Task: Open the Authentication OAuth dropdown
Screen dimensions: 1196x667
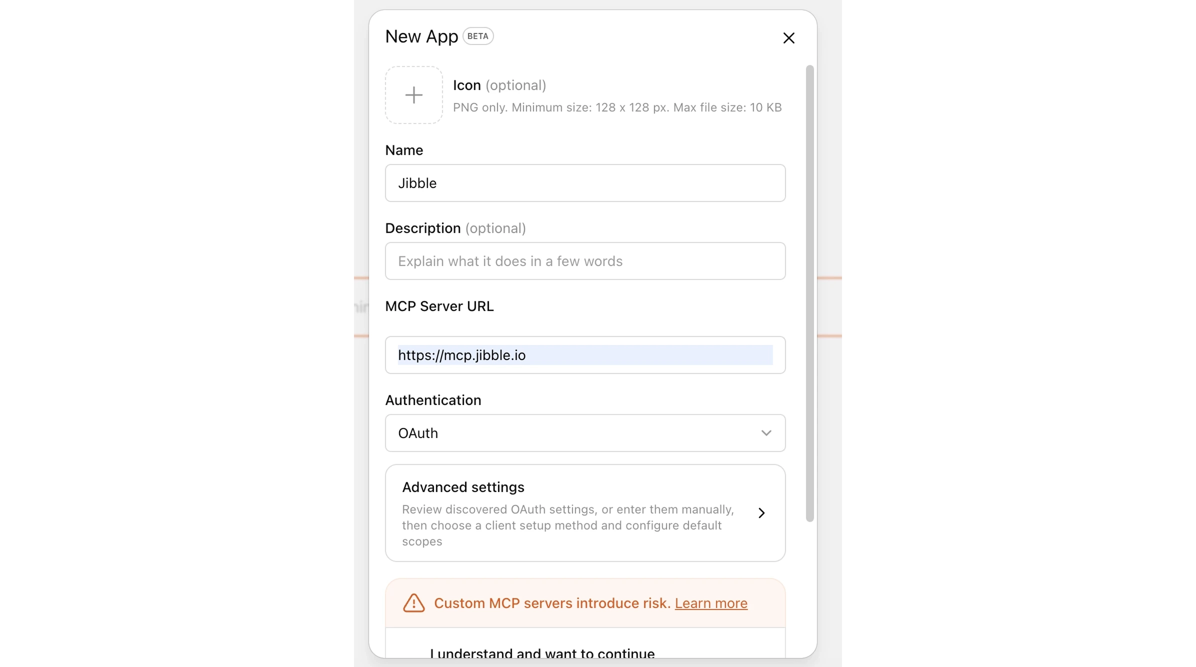Action: 585,433
